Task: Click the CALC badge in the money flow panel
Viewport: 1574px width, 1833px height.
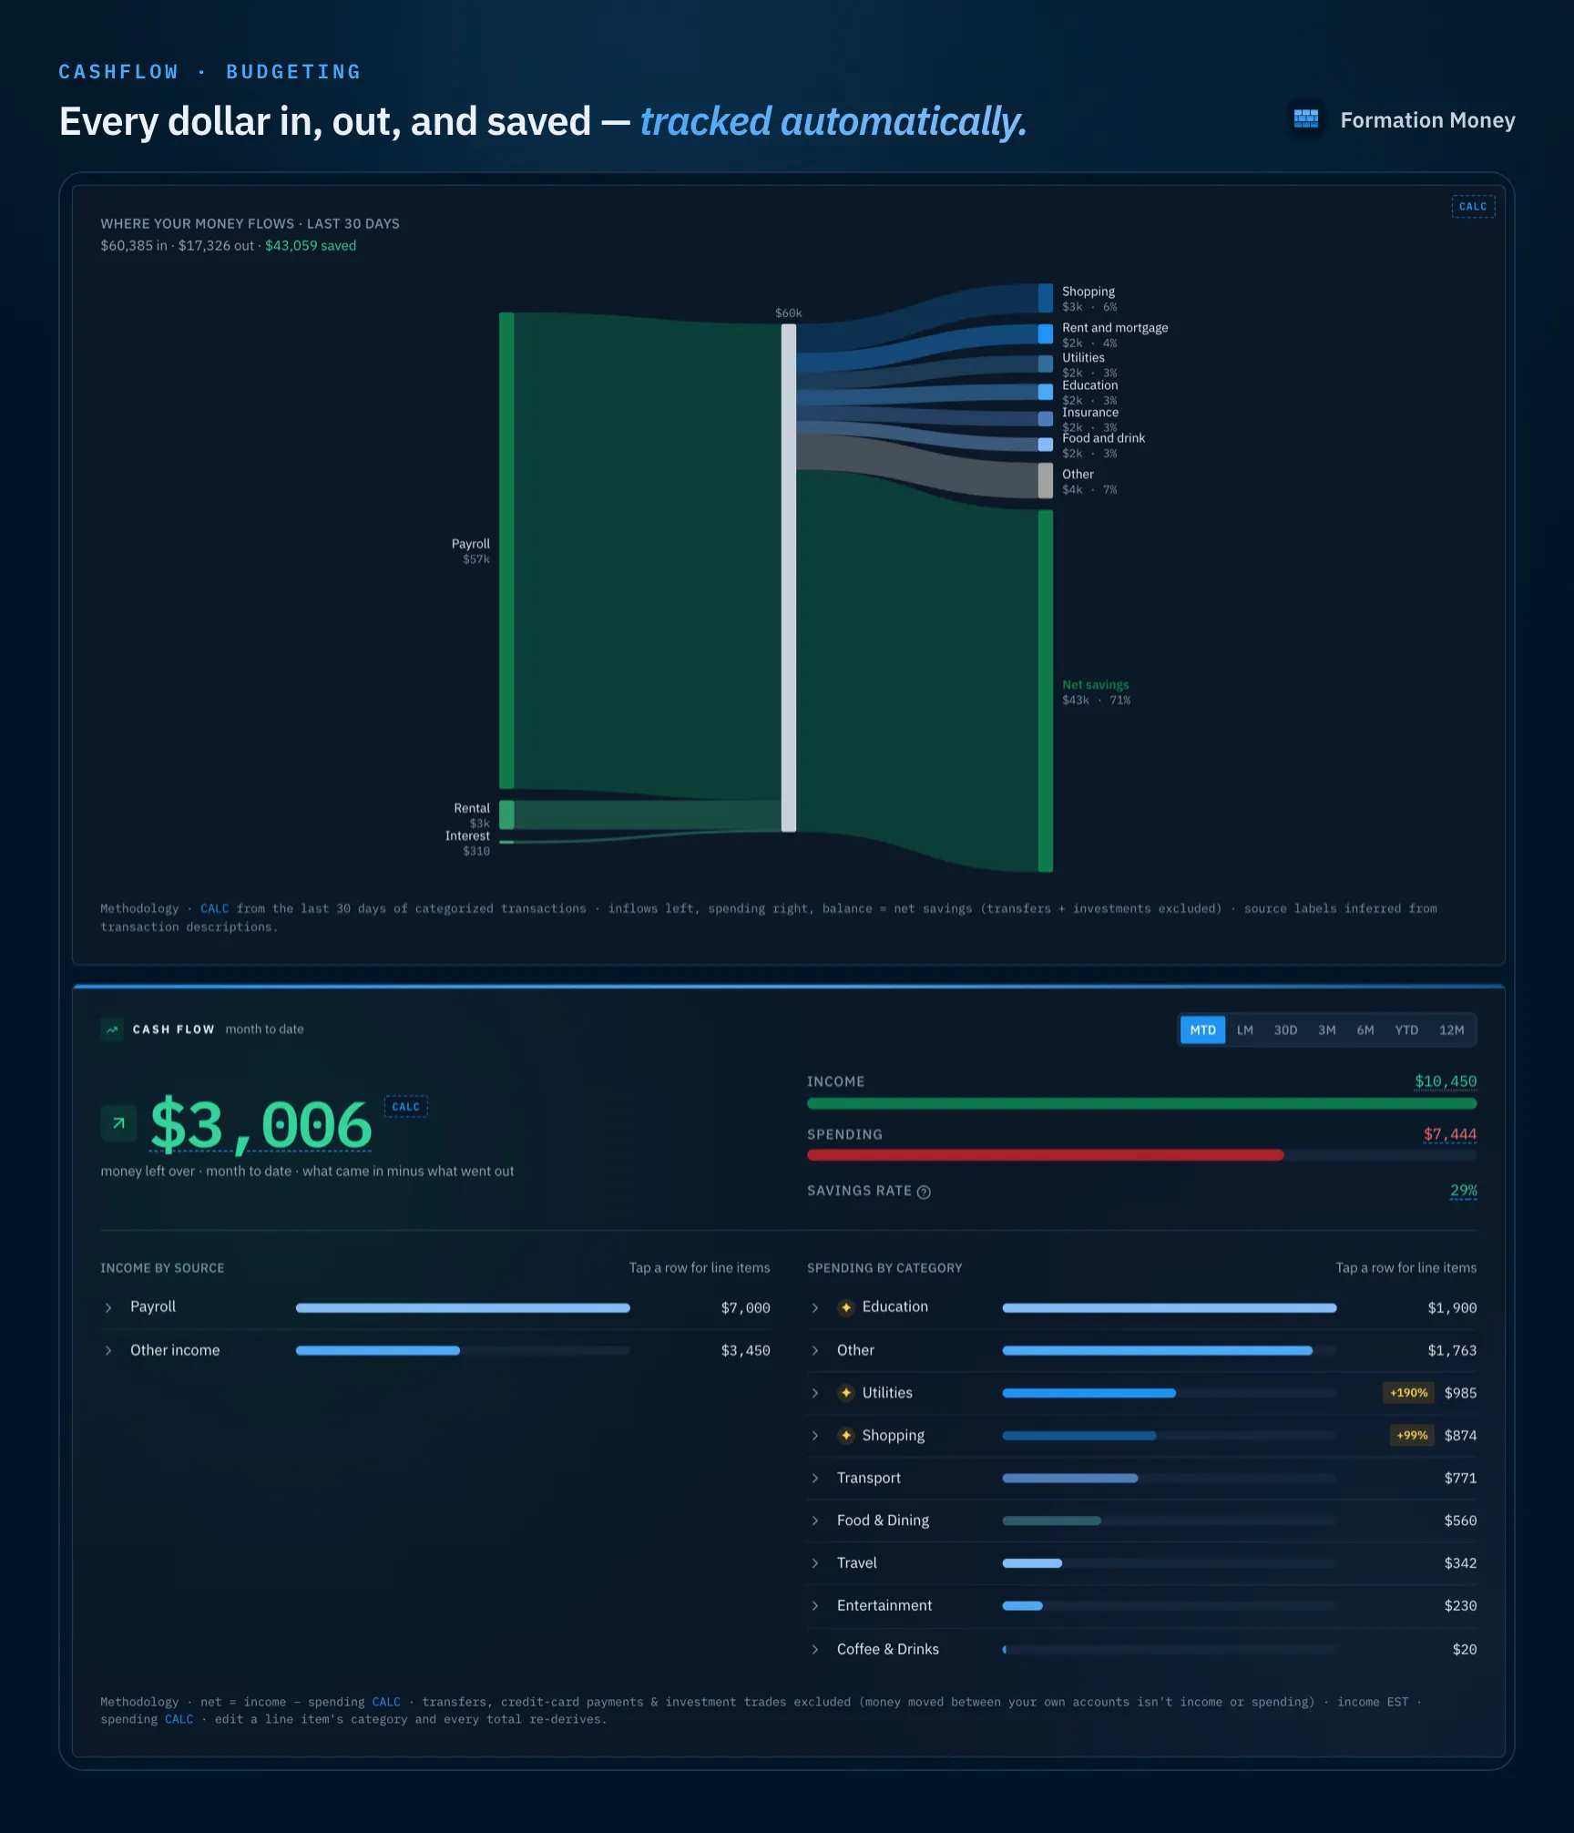Action: tap(1473, 207)
